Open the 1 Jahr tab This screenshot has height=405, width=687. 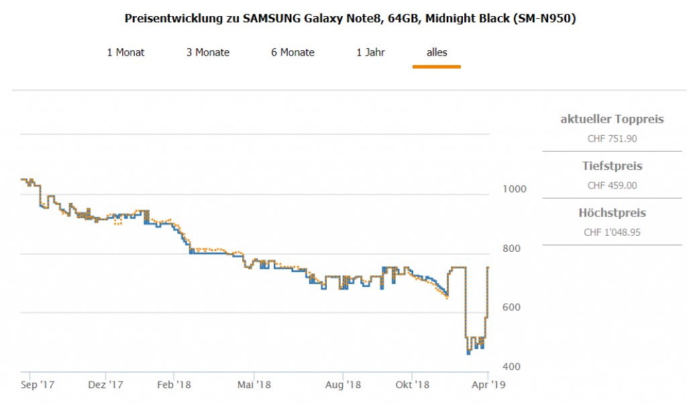(370, 52)
